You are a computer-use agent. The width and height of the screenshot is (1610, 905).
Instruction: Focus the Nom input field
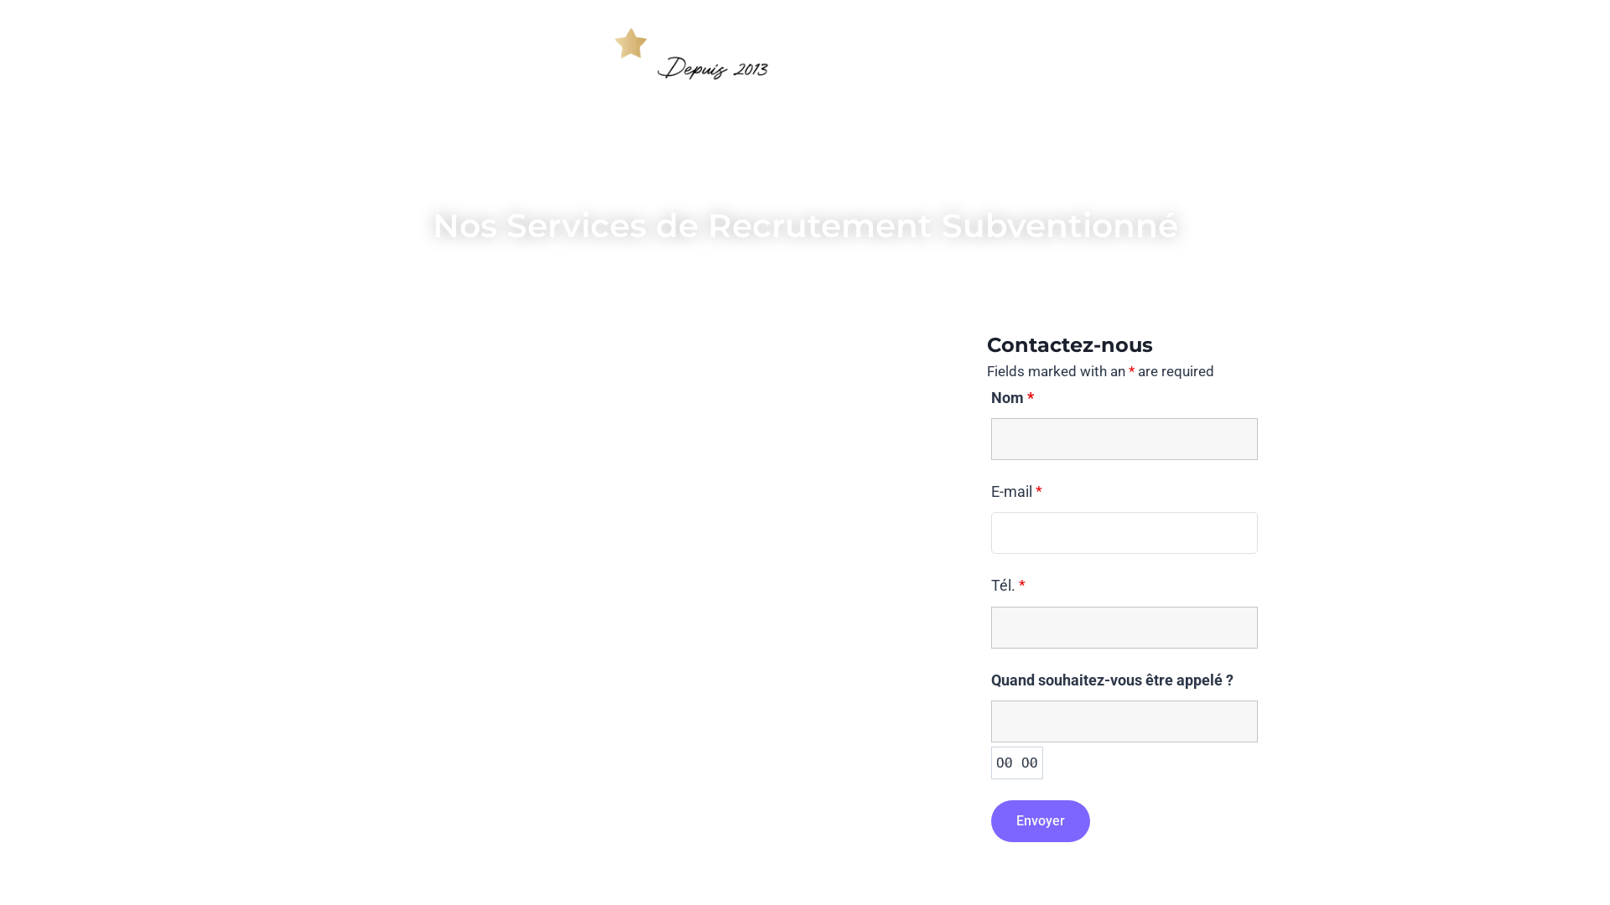[1124, 438]
